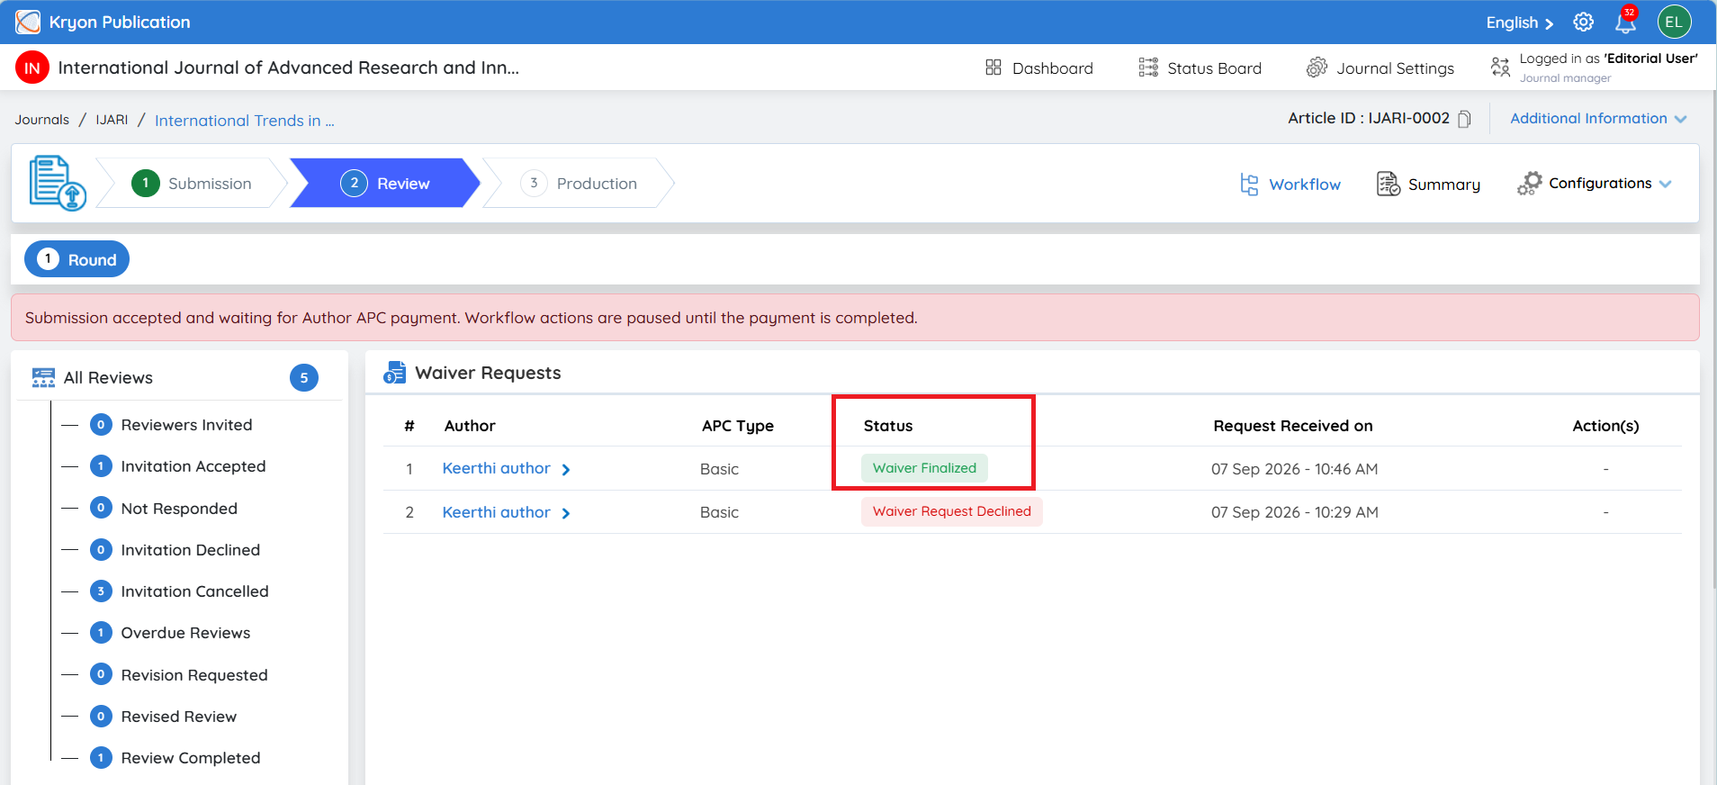Open the Configurations dropdown arrow

pyautogui.click(x=1666, y=184)
